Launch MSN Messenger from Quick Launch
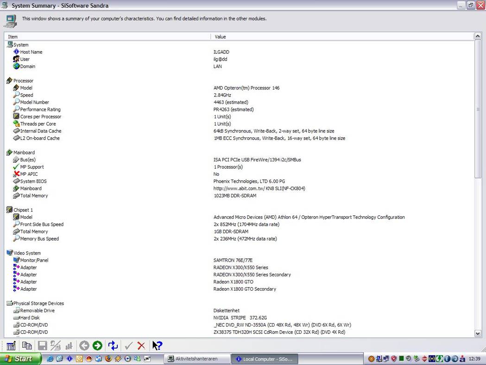 pos(137,359)
